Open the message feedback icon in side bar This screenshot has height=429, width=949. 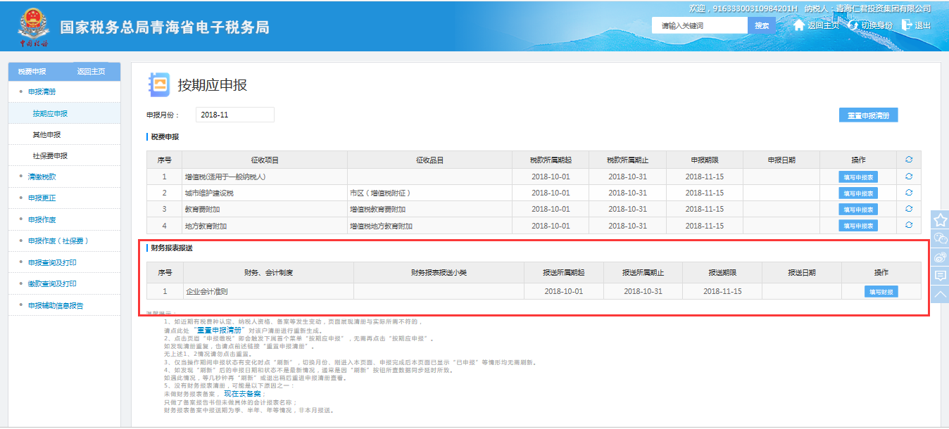940,276
